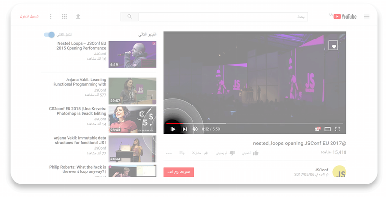Enter full screen mode

click(x=338, y=129)
